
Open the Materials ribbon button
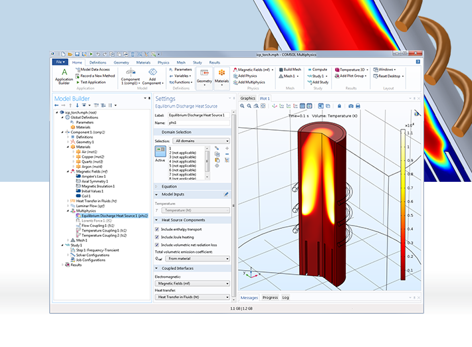pyautogui.click(x=222, y=75)
